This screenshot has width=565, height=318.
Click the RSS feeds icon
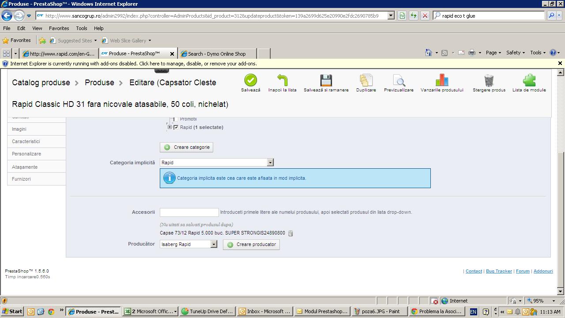444,53
